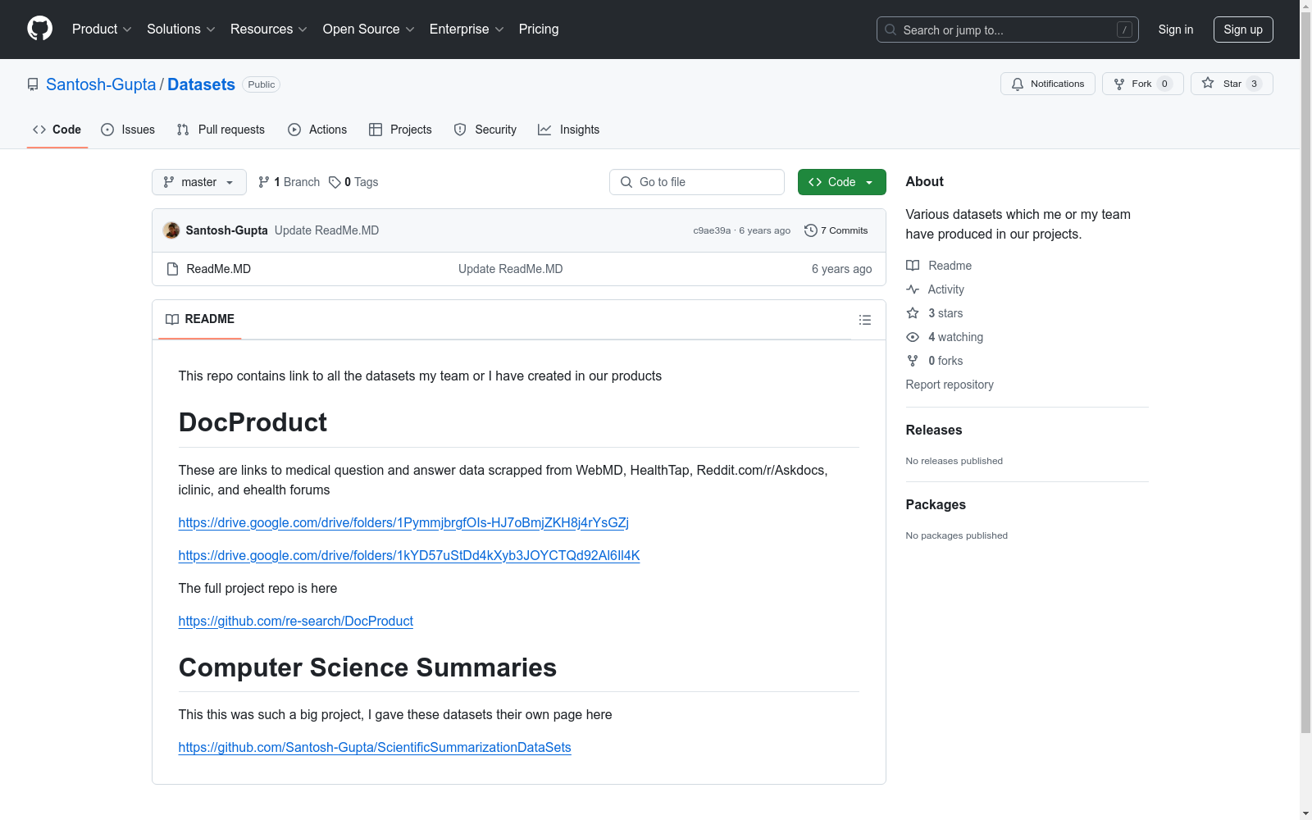Click Report repository

click(950, 385)
